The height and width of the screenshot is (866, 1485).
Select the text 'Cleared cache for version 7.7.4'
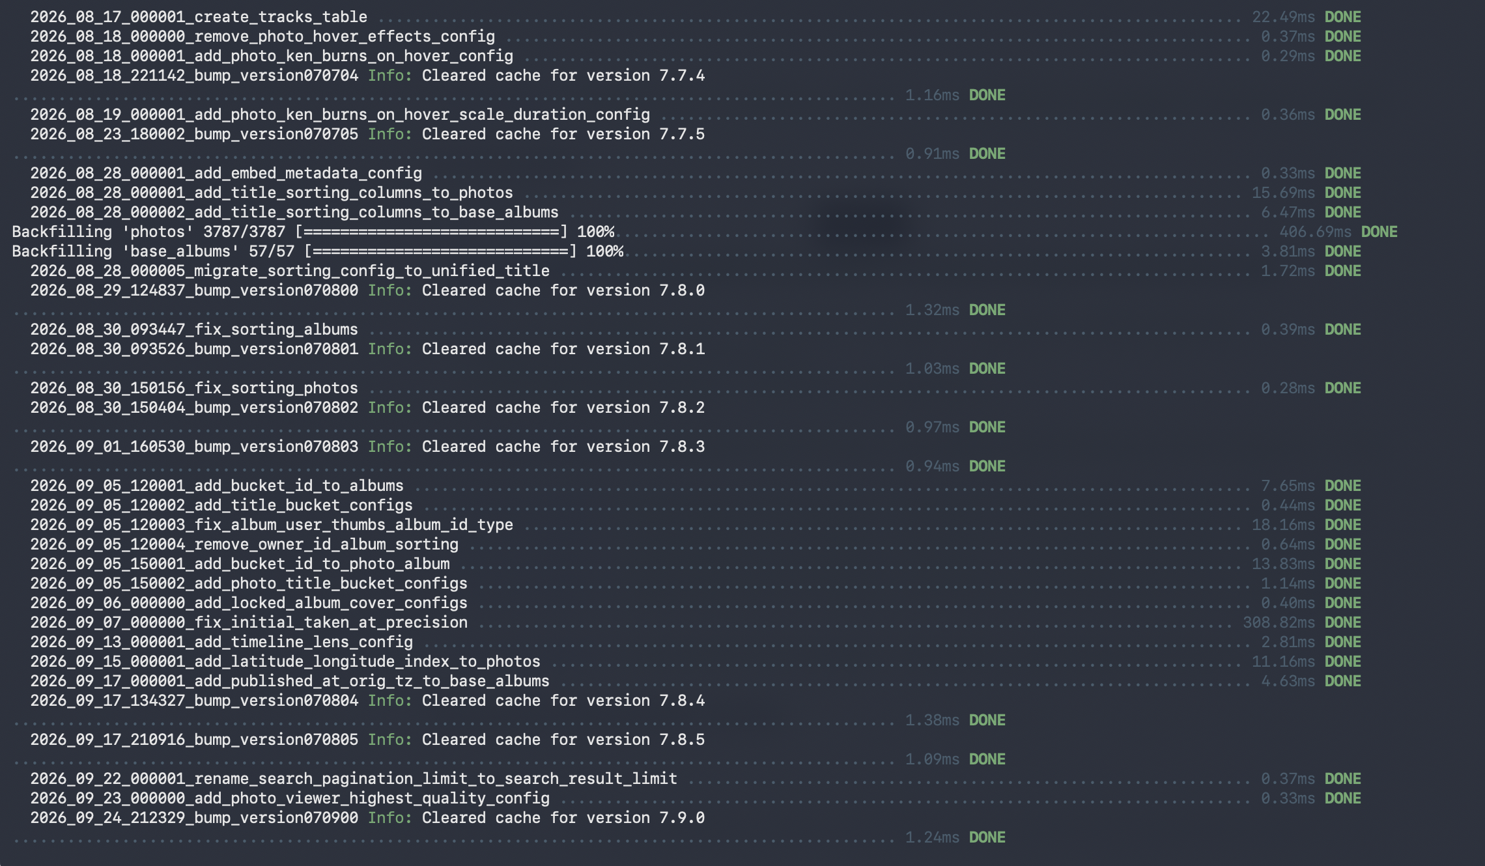pyautogui.click(x=563, y=76)
